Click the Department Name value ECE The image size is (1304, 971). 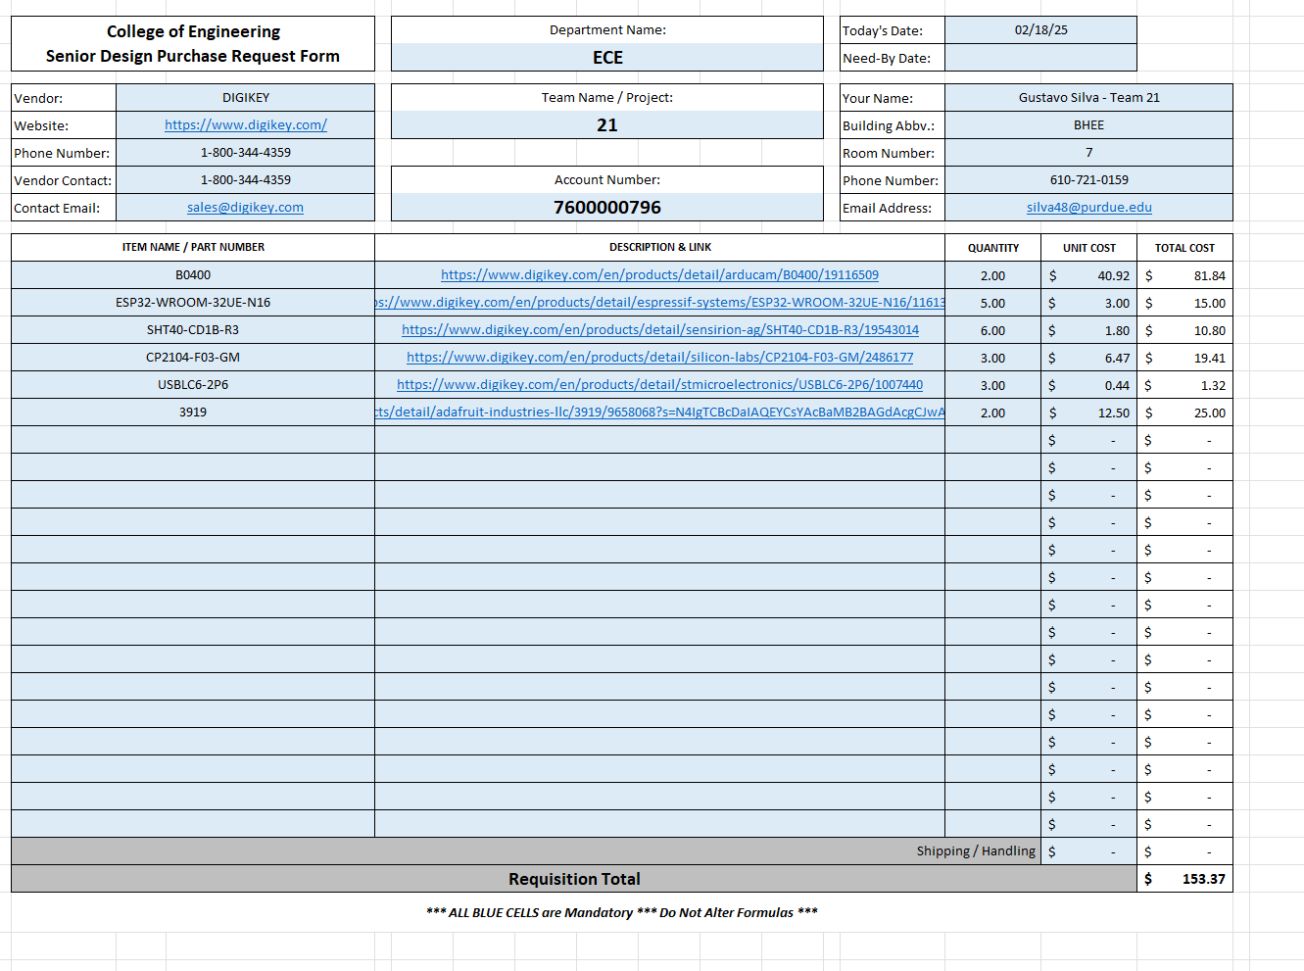[x=606, y=58]
